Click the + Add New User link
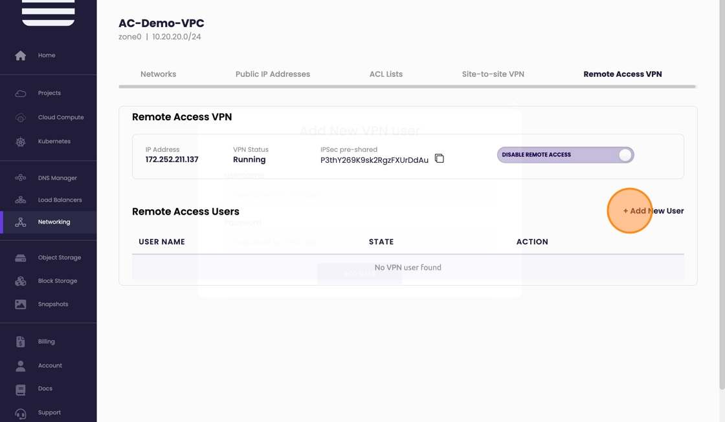The image size is (725, 422). pos(653,211)
